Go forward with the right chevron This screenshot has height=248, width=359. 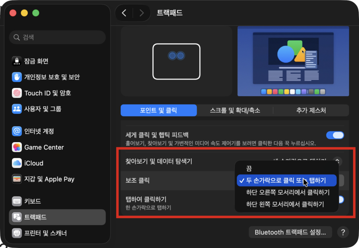pyautogui.click(x=142, y=13)
